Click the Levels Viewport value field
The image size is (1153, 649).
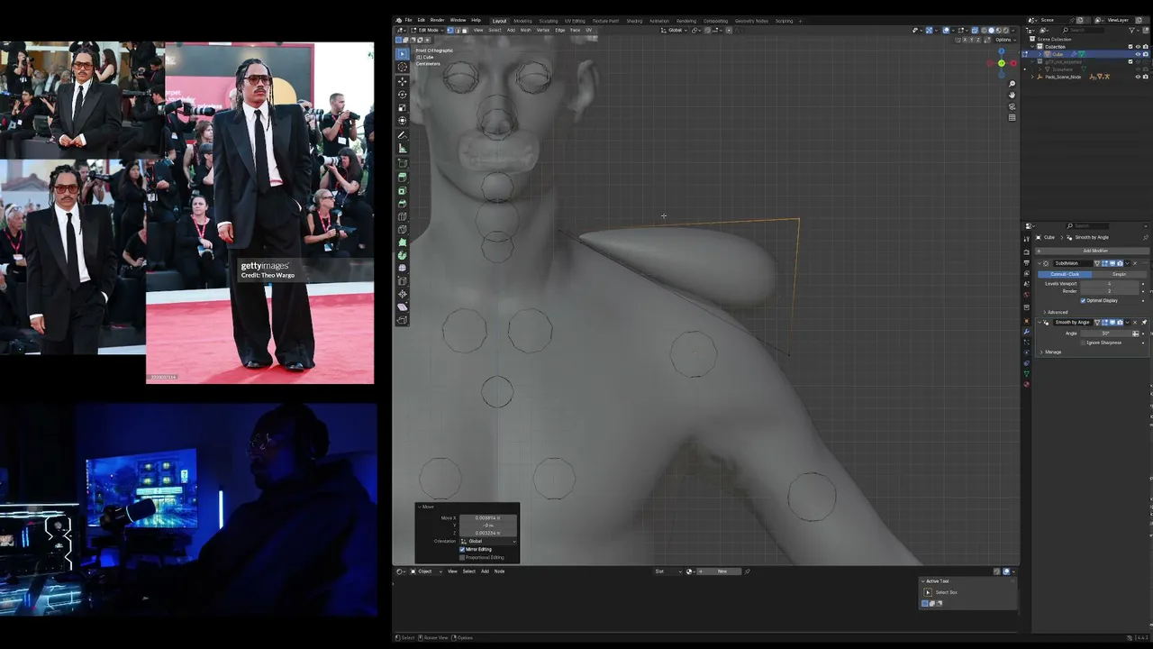[x=1109, y=284]
